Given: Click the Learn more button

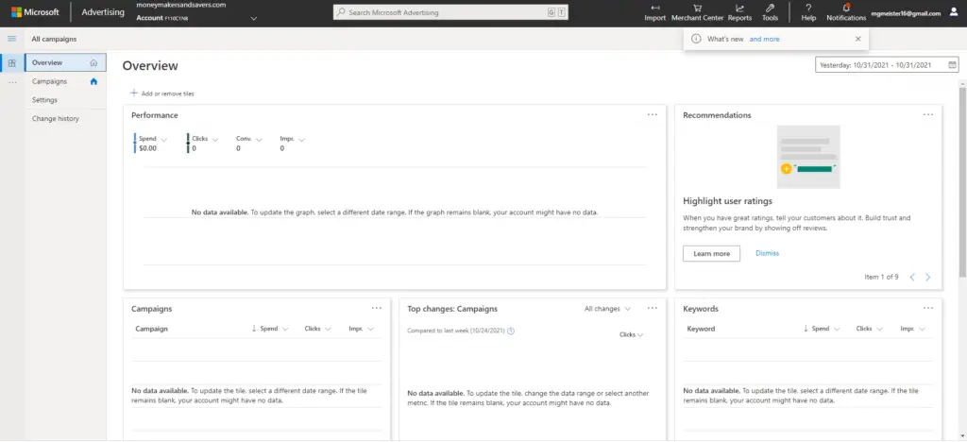Looking at the screenshot, I should pyautogui.click(x=711, y=253).
